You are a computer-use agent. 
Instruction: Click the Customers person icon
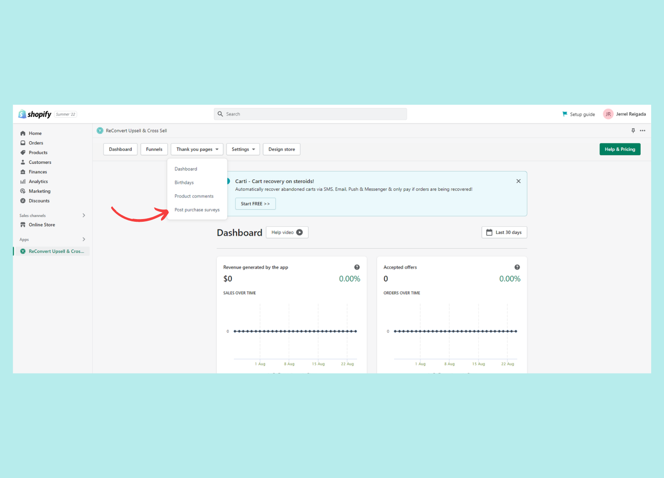point(23,162)
